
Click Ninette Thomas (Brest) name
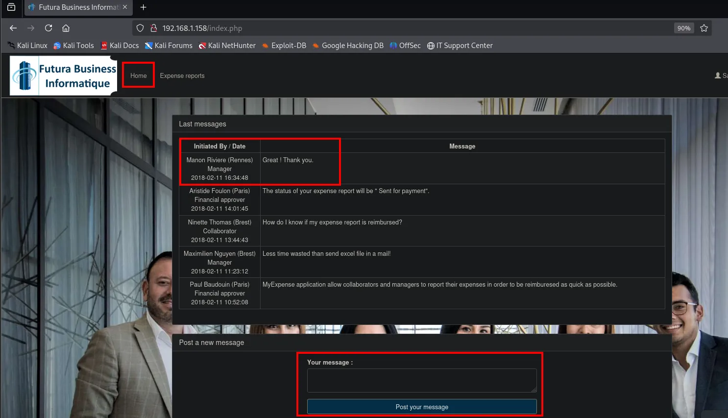(x=219, y=222)
